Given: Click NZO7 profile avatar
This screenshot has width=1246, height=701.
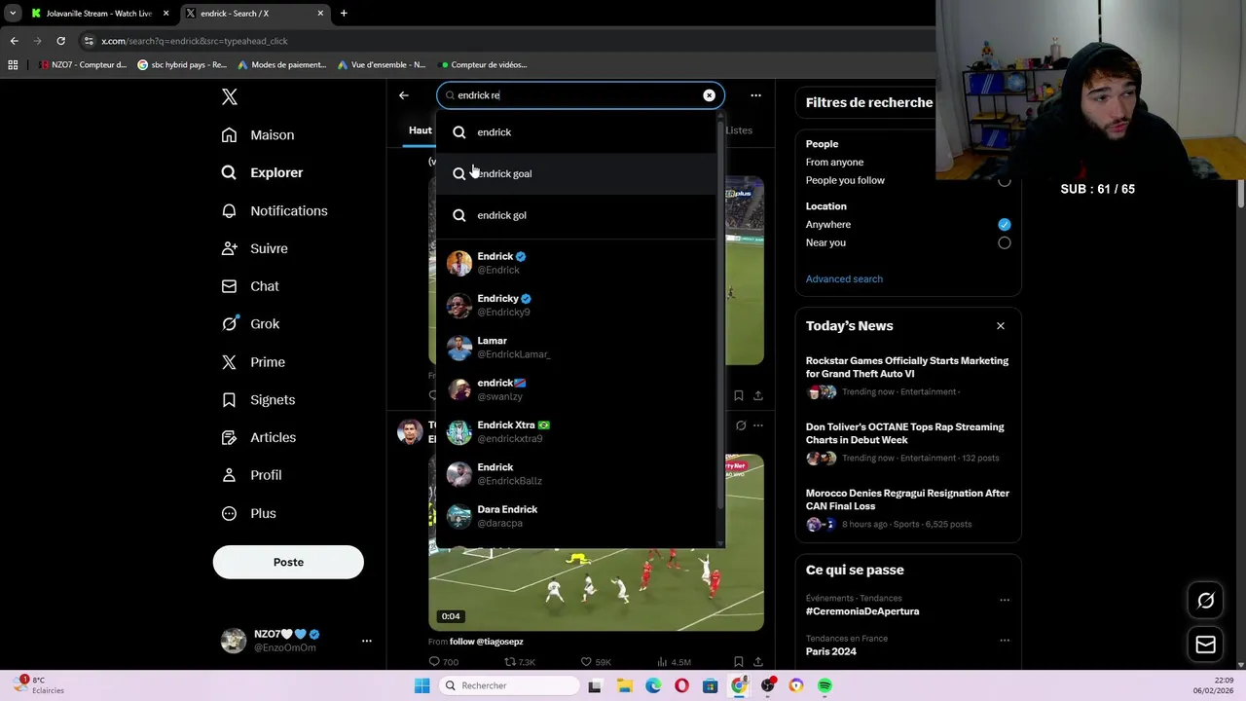Looking at the screenshot, I should tap(234, 641).
